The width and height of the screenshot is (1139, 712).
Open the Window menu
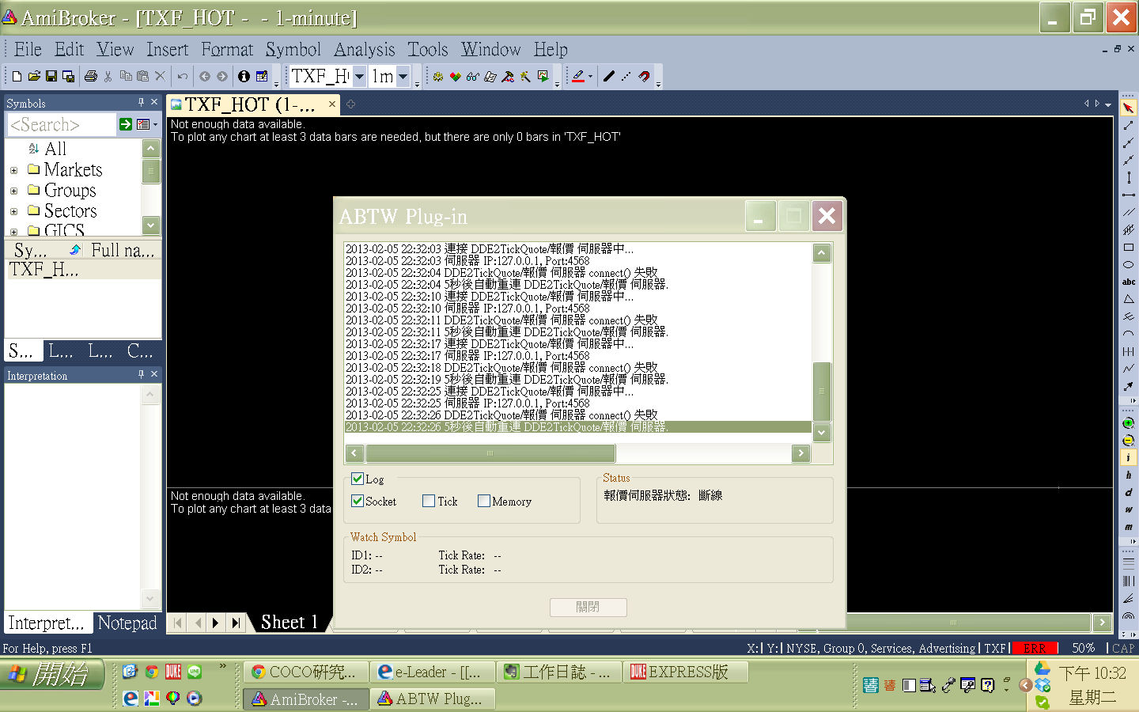coord(490,49)
